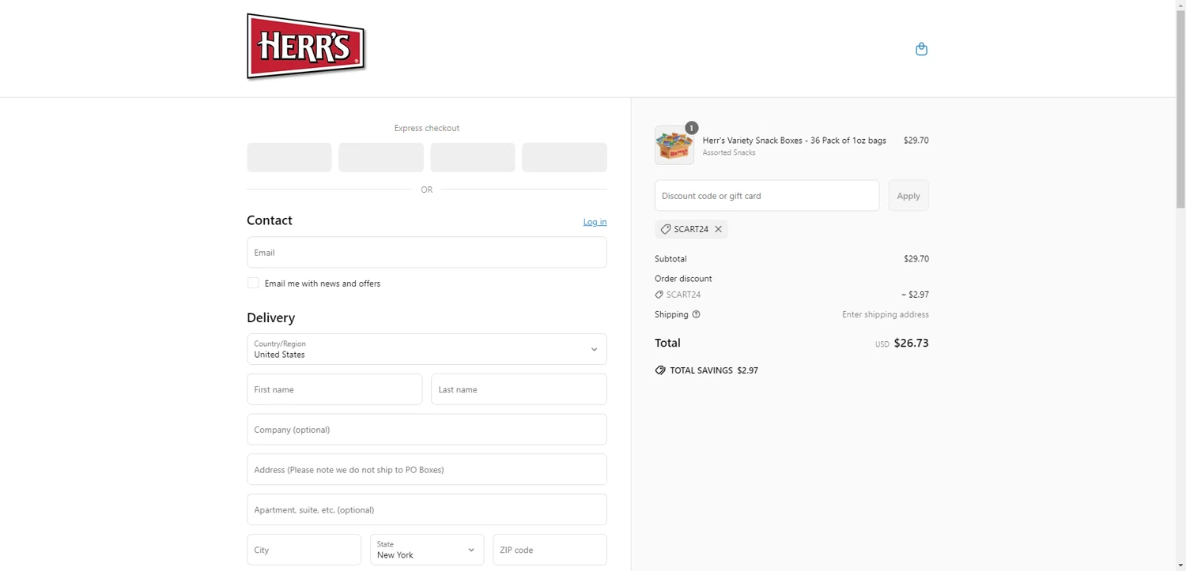Focus the Discount code or gift card field

767,196
